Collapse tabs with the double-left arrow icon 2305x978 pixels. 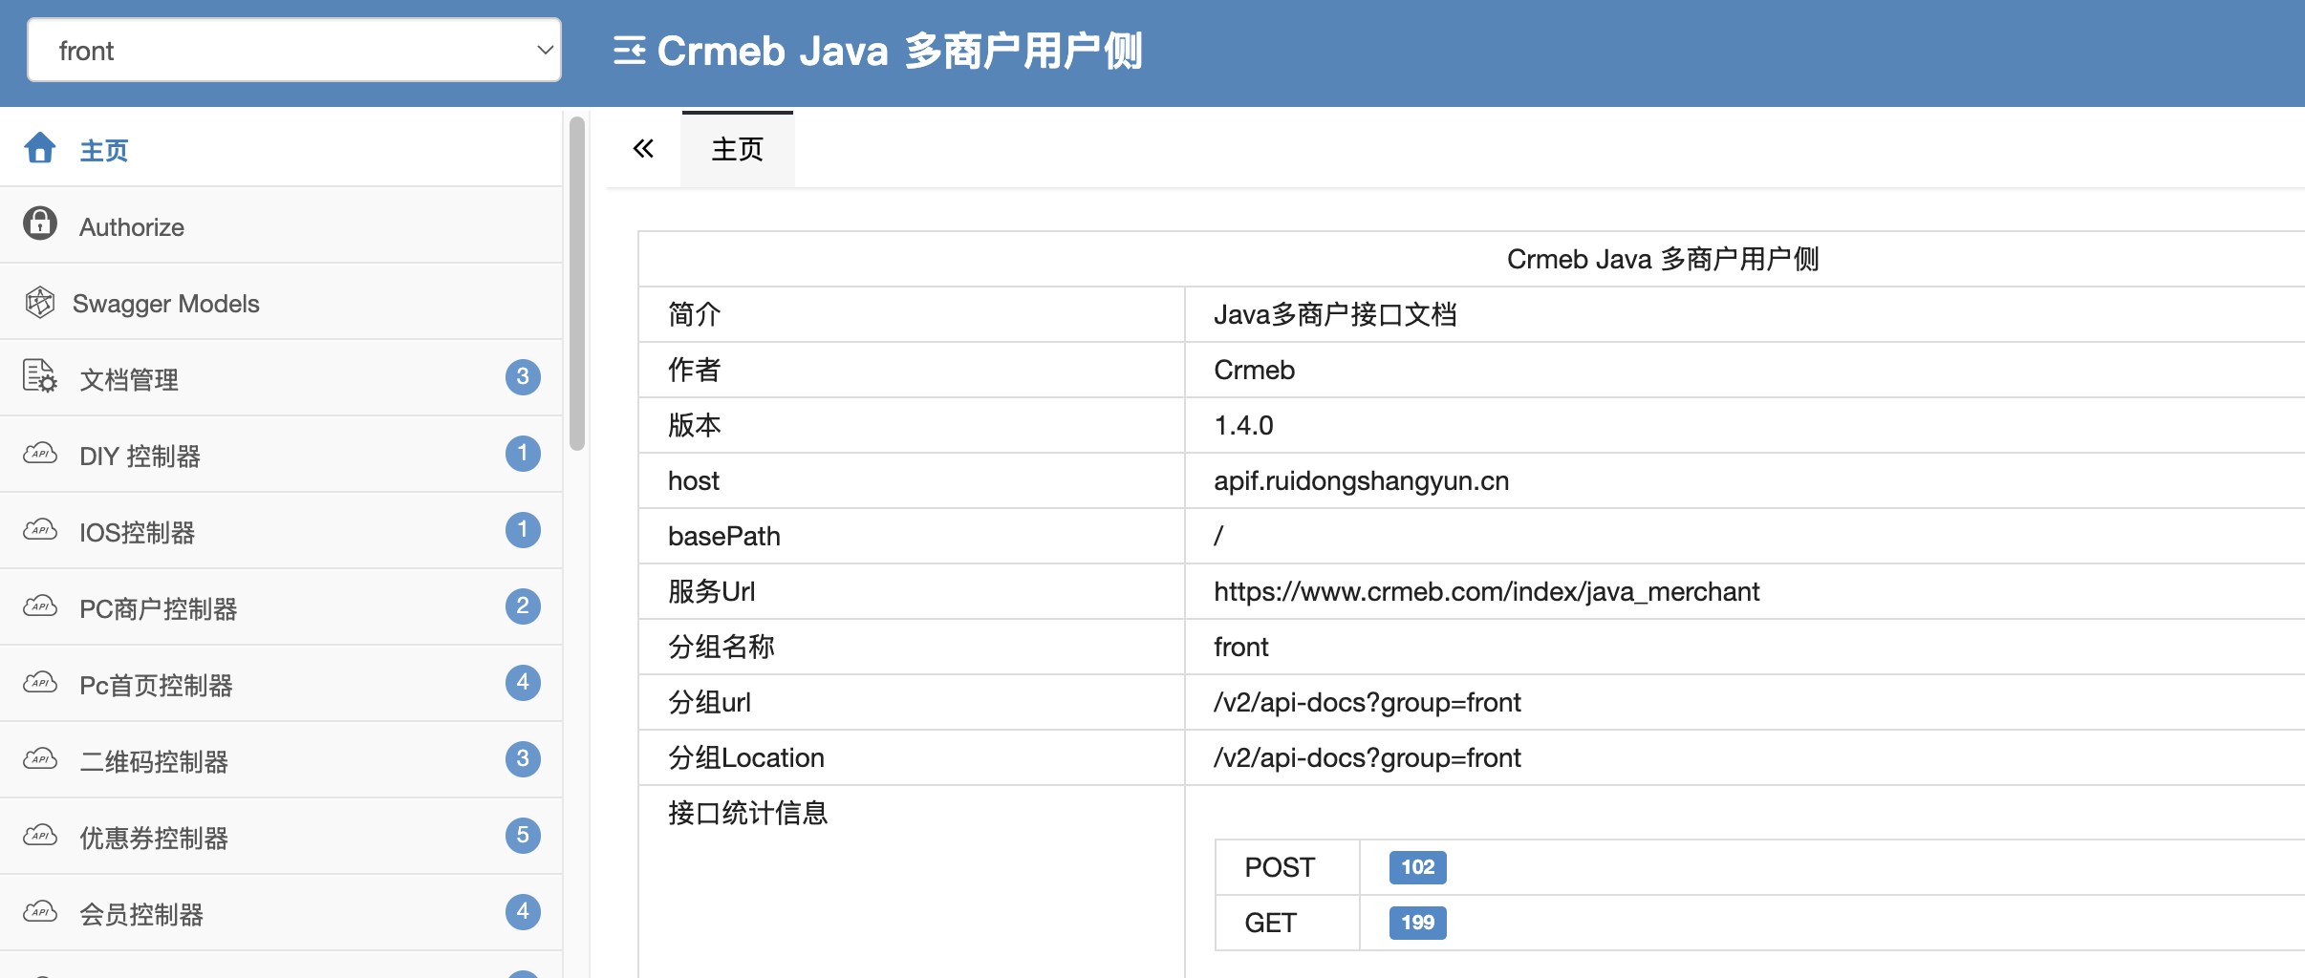[x=643, y=148]
